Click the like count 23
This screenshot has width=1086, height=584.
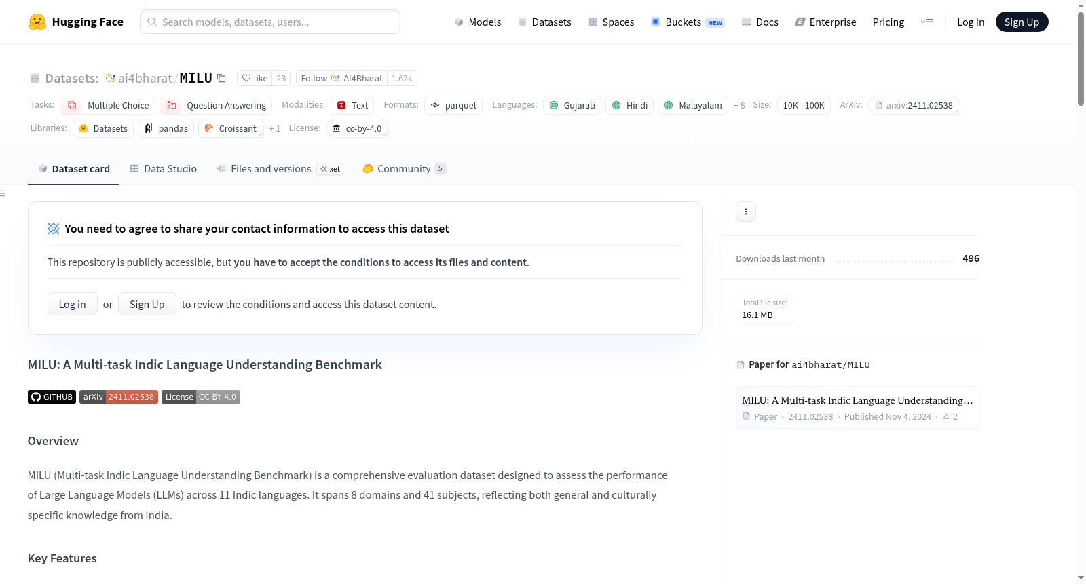(281, 78)
